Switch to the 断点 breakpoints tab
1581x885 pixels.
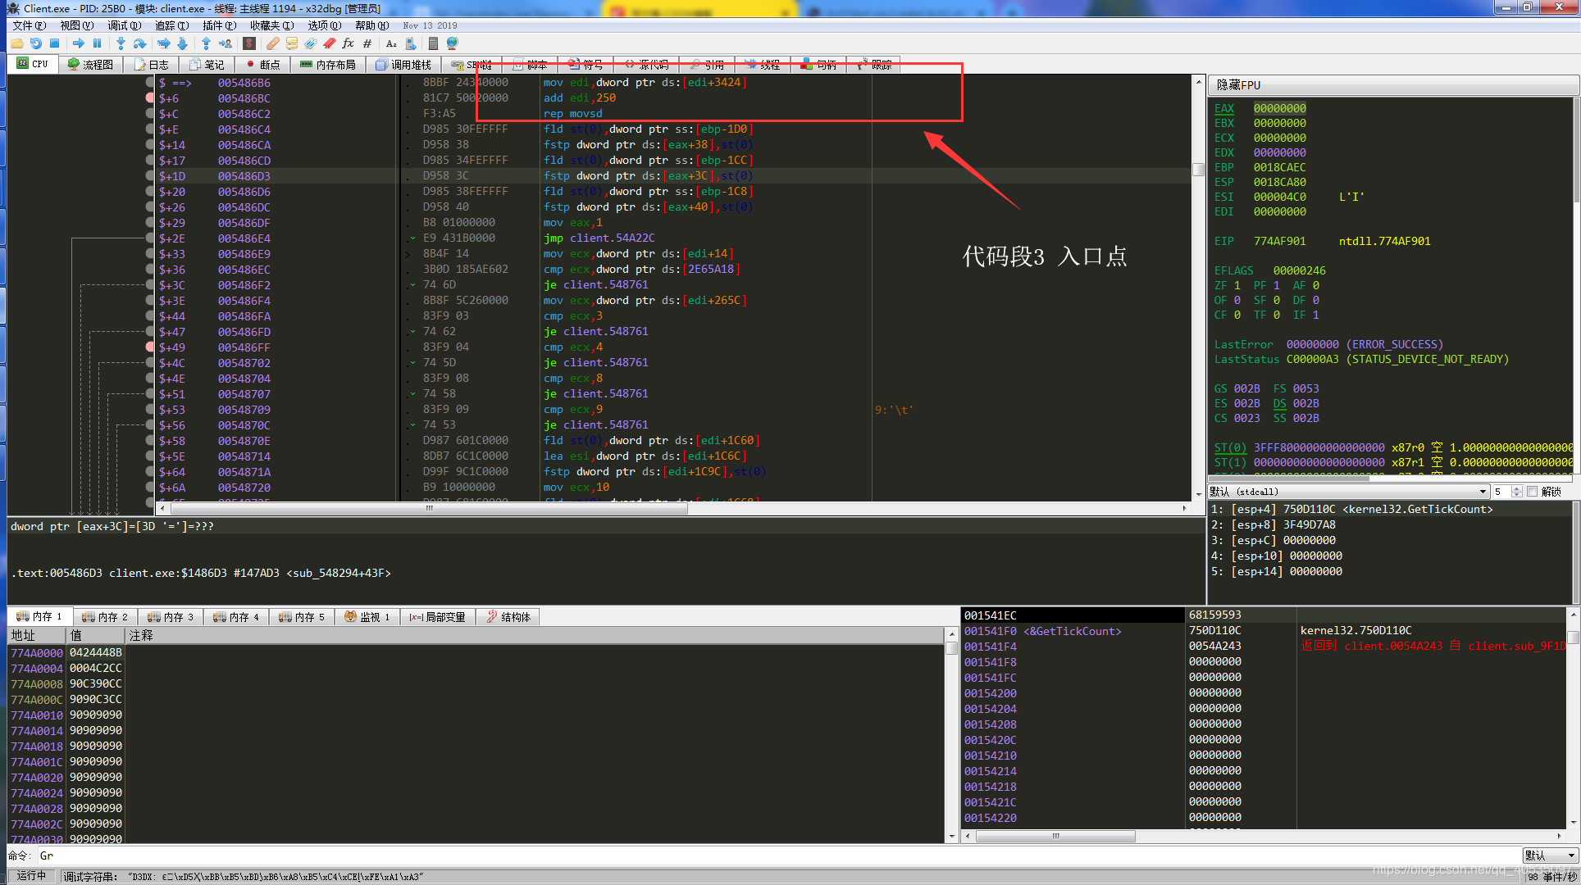[263, 64]
